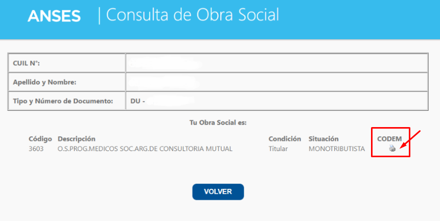
Task: Click the Descripción column header
Action: 77,139
